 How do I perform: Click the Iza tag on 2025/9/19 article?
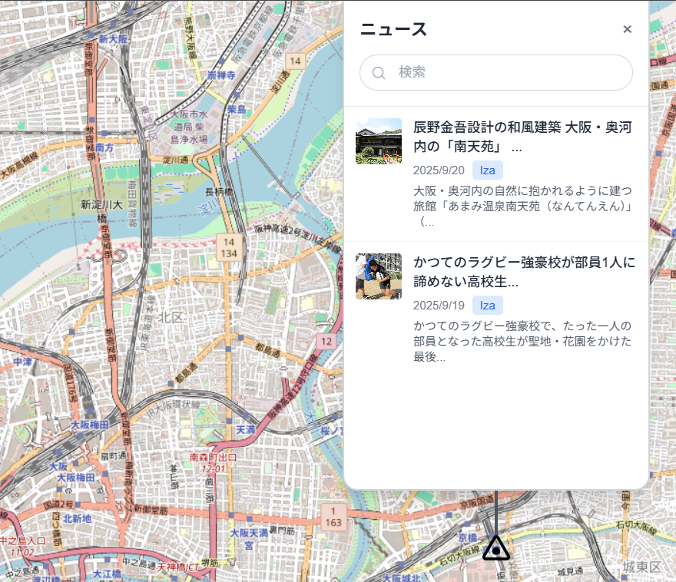[x=488, y=305]
